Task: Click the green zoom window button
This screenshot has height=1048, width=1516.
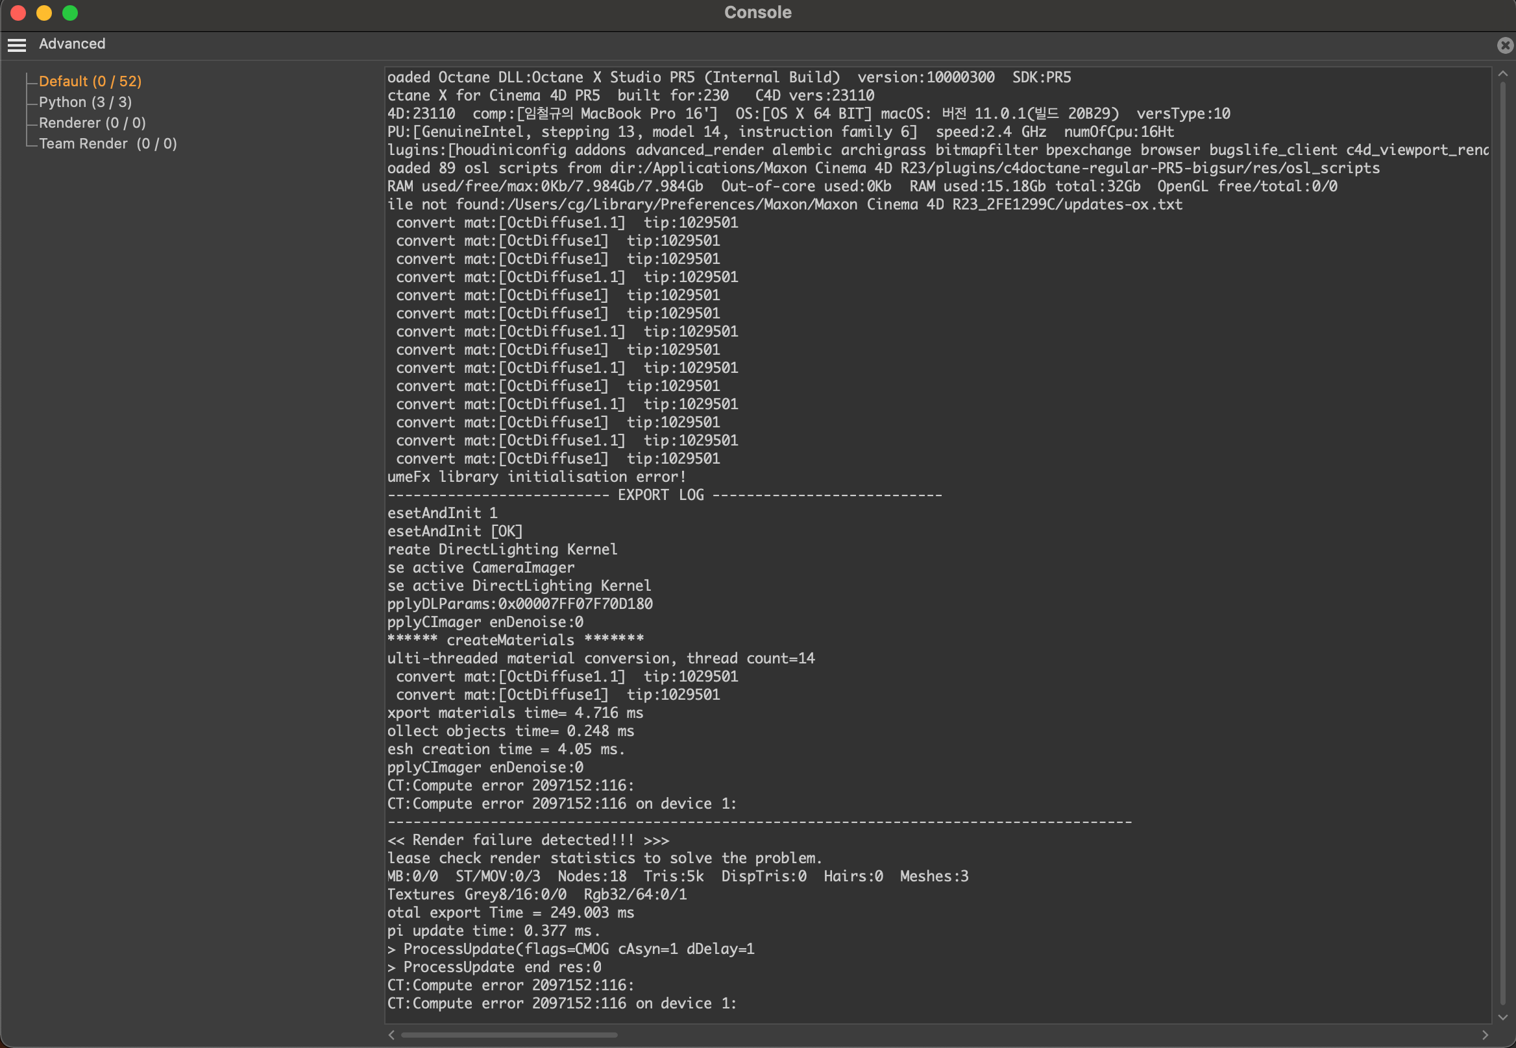Action: point(70,12)
